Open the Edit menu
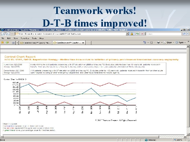This screenshot has height=142, width=190. click(x=9, y=38)
